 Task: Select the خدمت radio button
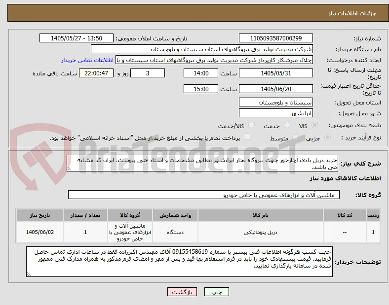287,125
